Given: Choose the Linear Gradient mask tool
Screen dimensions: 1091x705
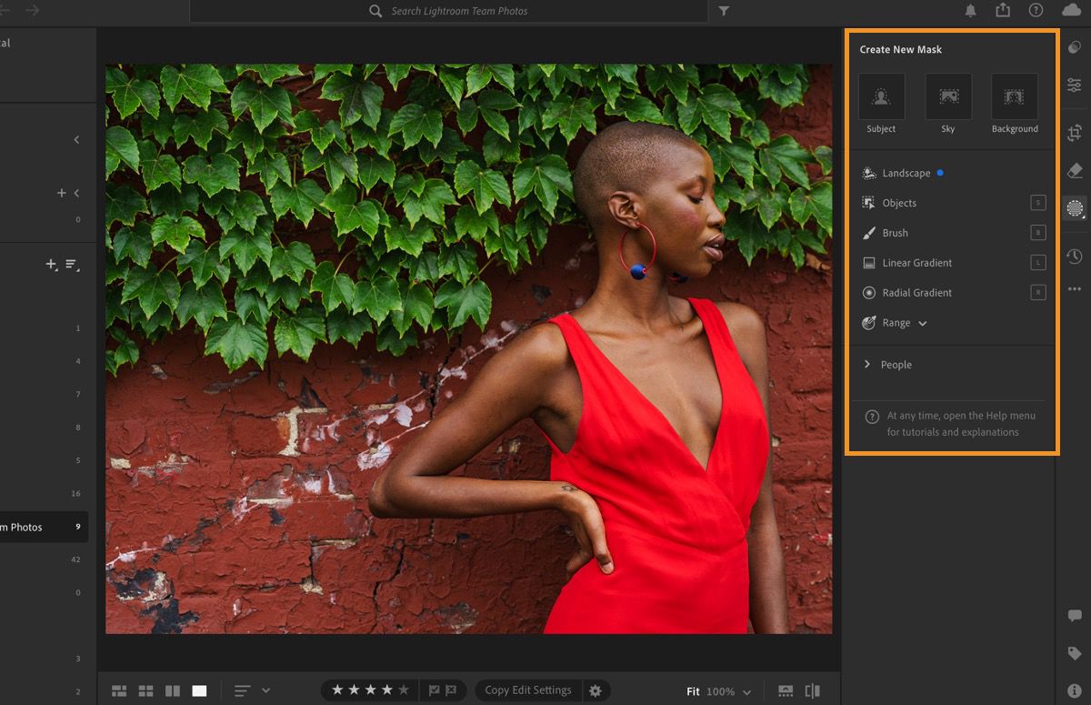Looking at the screenshot, I should tap(917, 263).
